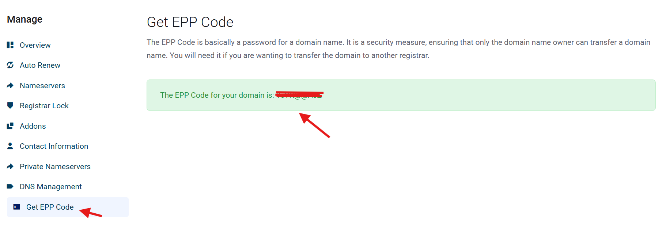Go to DNS Management
The image size is (666, 229).
point(51,187)
